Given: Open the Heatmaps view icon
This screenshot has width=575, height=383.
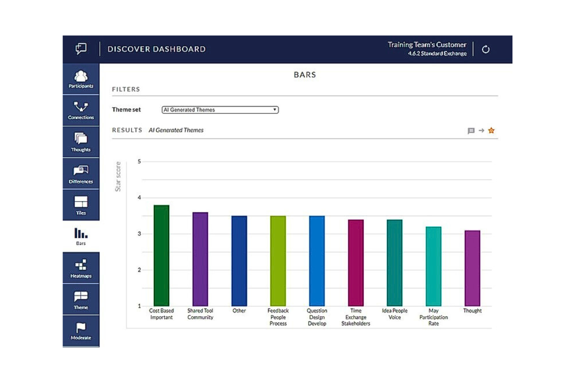Looking at the screenshot, I should coord(80,267).
